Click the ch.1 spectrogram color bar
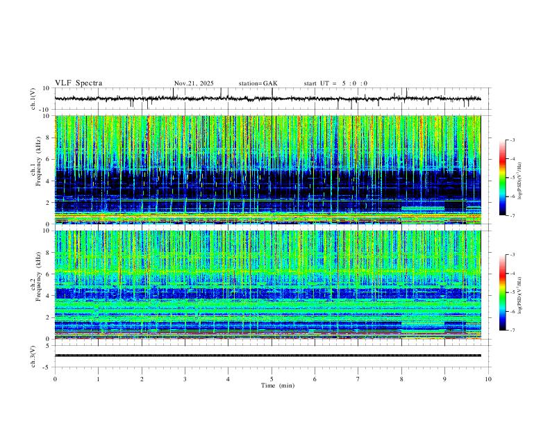Viewport: 550px width, 425px height. click(x=503, y=178)
